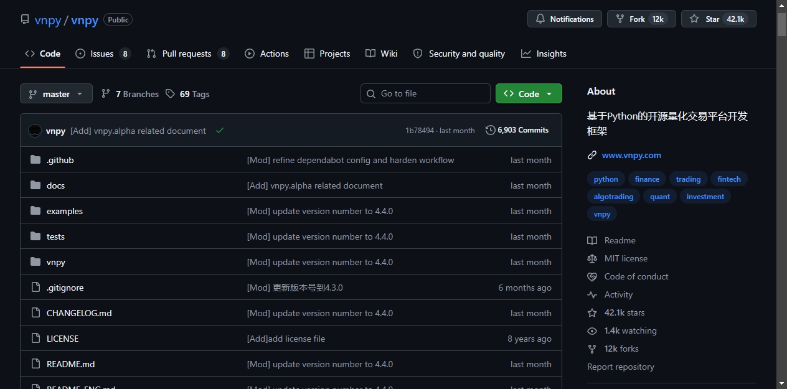The image size is (787, 389).
Task: Open the .gitignore file
Action: click(x=65, y=288)
